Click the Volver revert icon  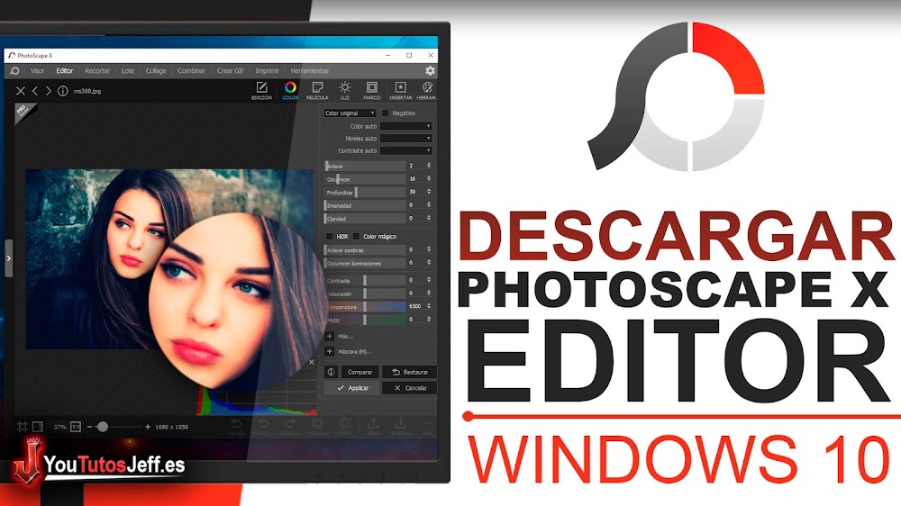pyautogui.click(x=235, y=427)
